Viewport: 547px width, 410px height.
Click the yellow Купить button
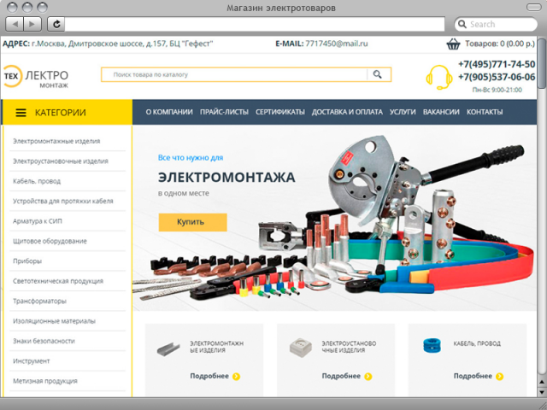click(192, 222)
